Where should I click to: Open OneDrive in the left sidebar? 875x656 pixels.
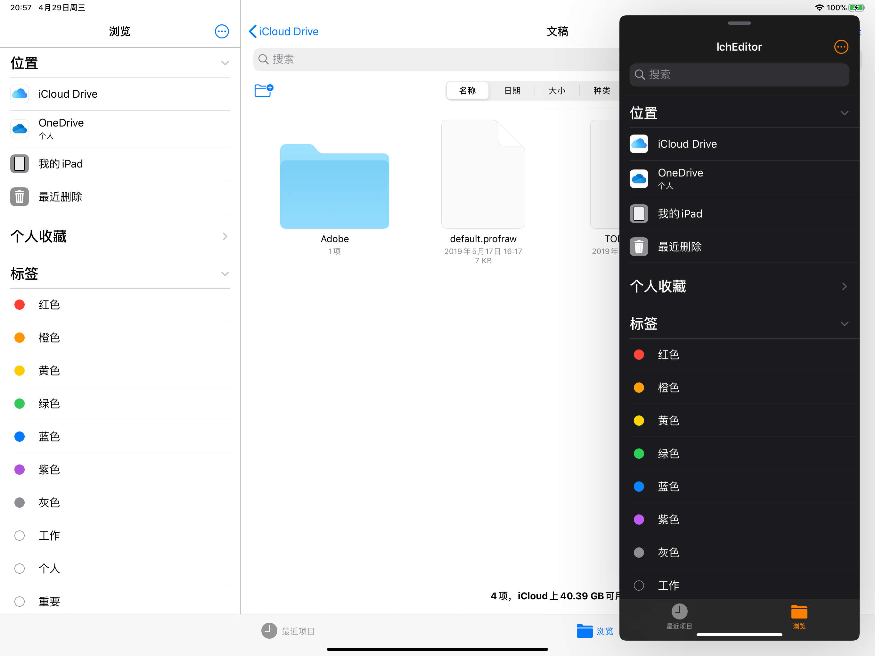pyautogui.click(x=61, y=128)
